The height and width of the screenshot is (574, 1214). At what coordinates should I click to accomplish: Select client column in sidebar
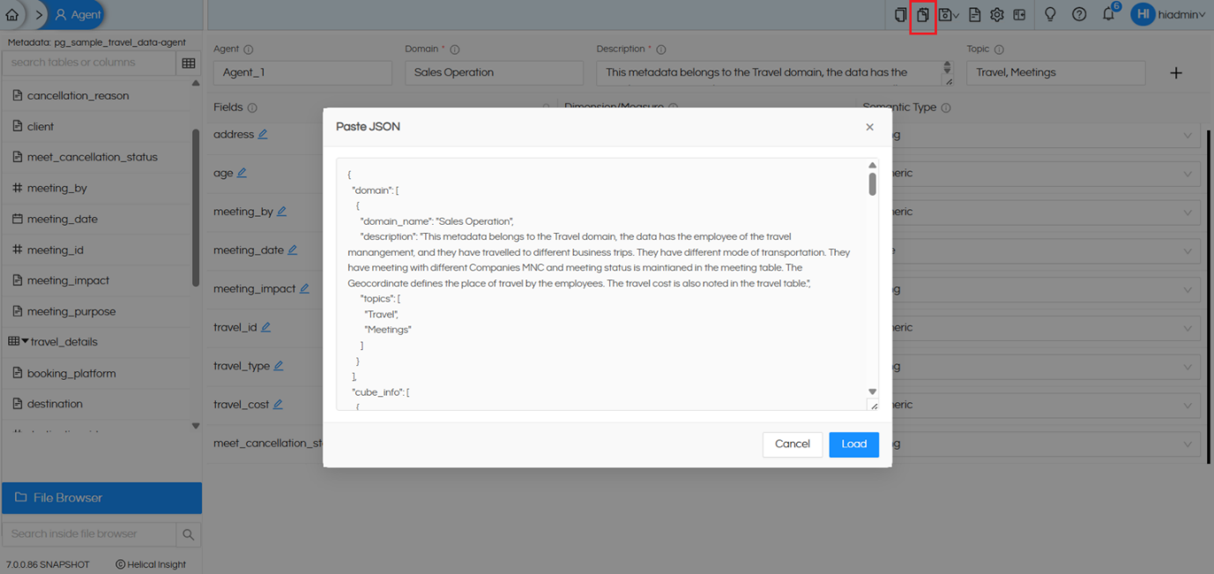pyautogui.click(x=41, y=126)
